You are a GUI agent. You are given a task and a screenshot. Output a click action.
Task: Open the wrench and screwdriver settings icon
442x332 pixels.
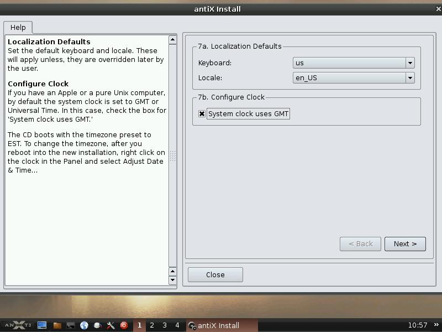tap(110, 325)
